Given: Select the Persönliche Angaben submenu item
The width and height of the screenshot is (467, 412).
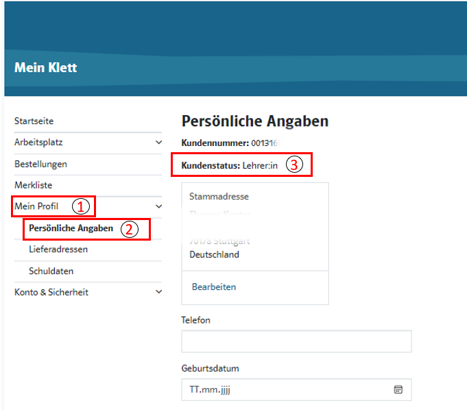Looking at the screenshot, I should click(71, 228).
